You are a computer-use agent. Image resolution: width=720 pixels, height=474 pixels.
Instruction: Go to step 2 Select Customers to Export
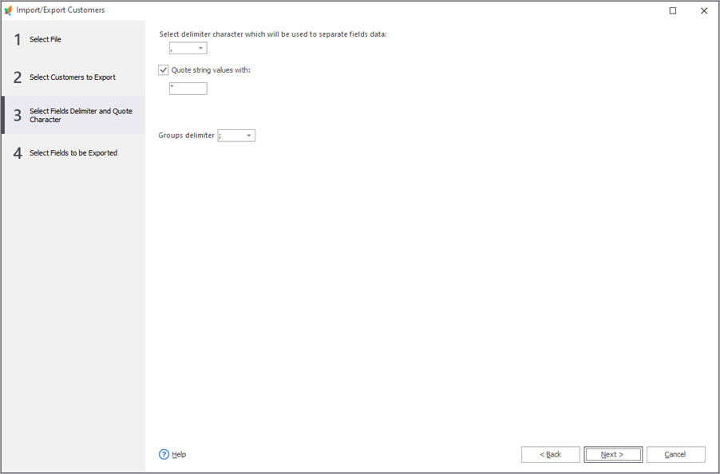(73, 77)
